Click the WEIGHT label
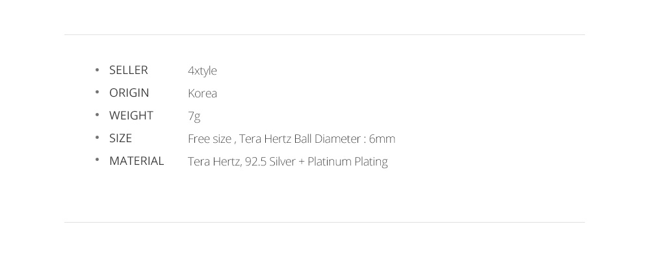Viewport: 650px width, 259px height. [131, 116]
